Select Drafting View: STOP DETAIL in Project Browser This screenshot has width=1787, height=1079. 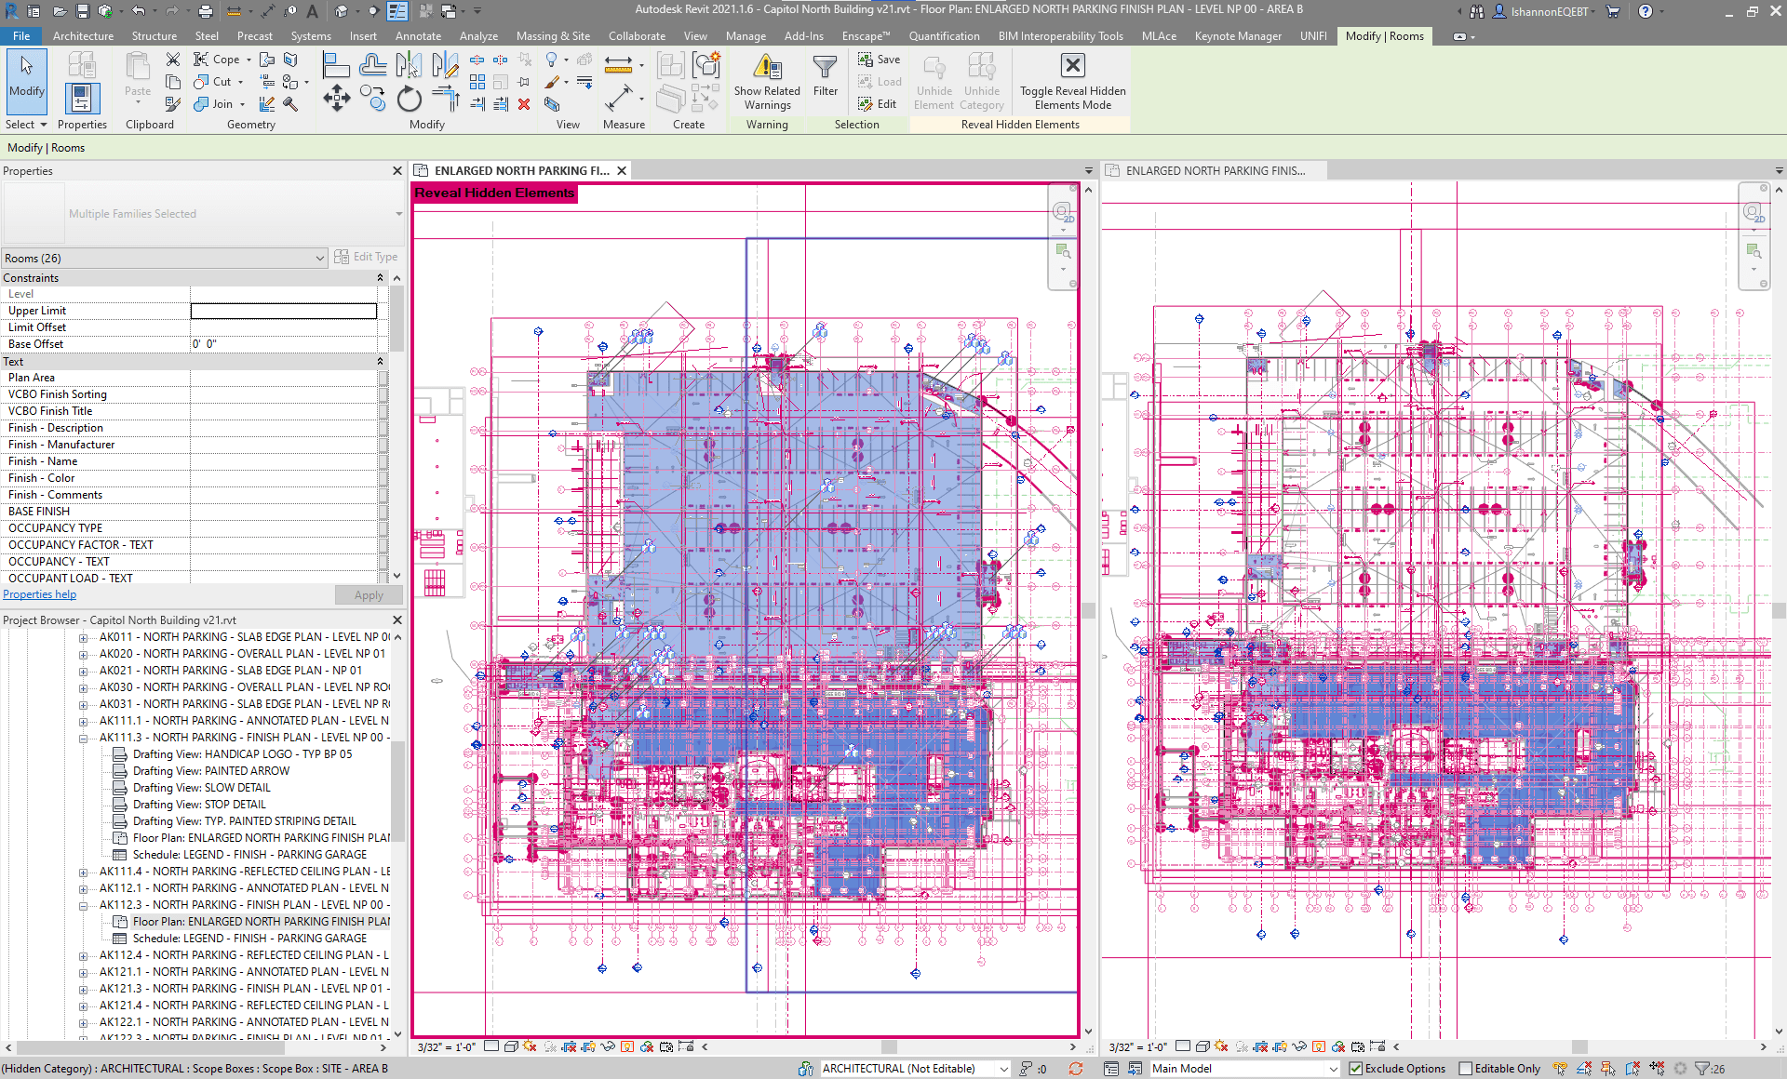(x=202, y=804)
